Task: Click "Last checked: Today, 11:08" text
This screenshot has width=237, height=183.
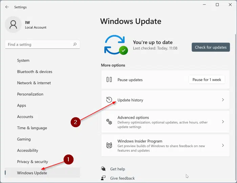Action: point(155,48)
